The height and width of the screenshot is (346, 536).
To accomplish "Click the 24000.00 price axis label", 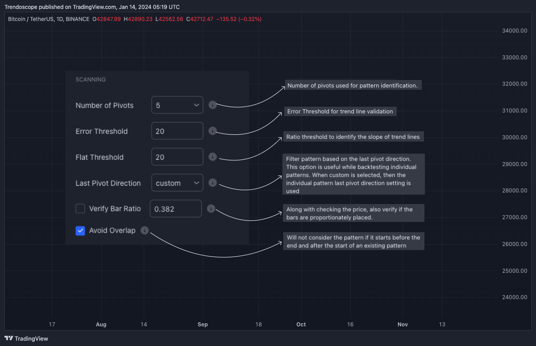I will [x=515, y=297].
